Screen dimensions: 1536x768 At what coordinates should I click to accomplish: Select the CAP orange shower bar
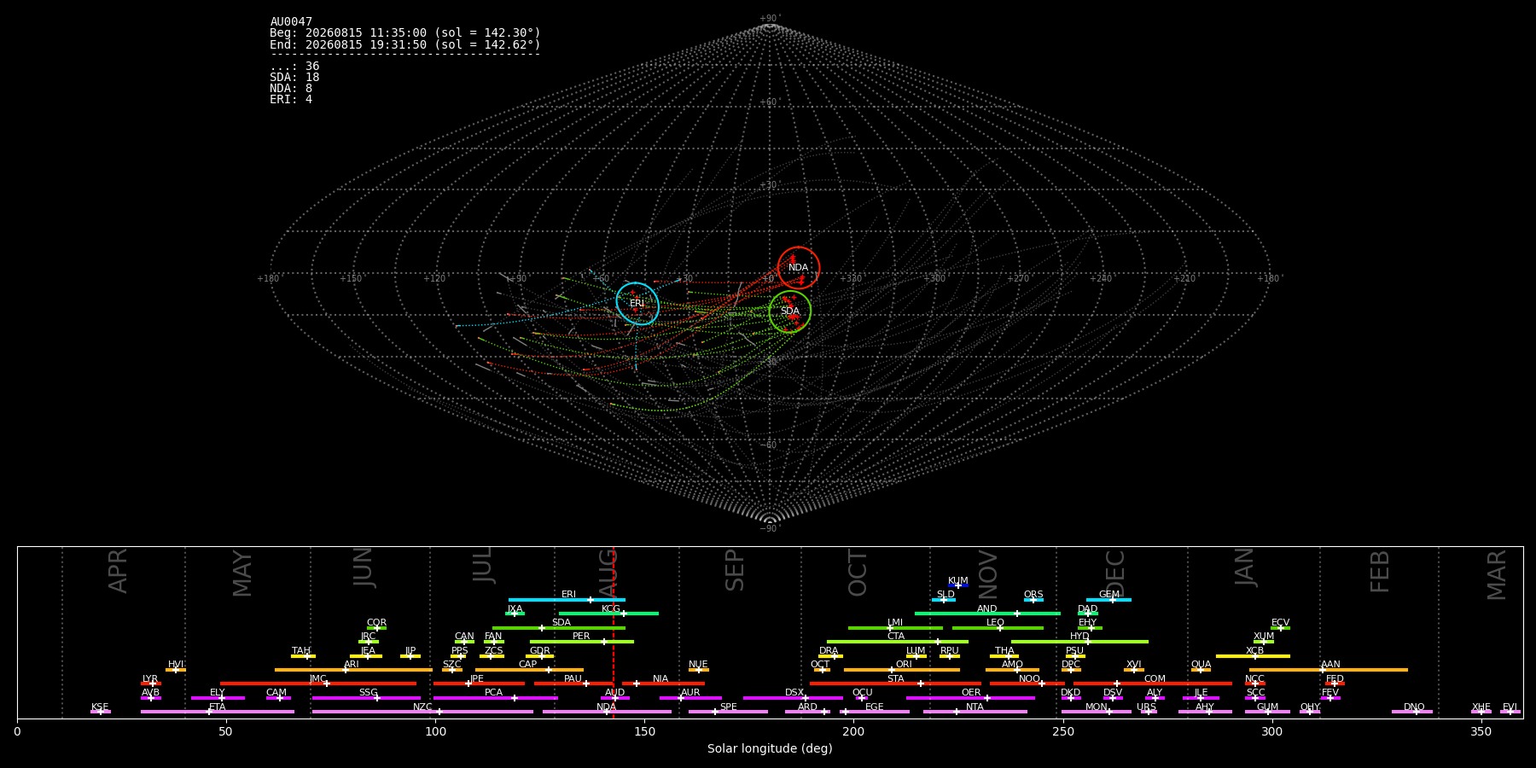point(529,670)
